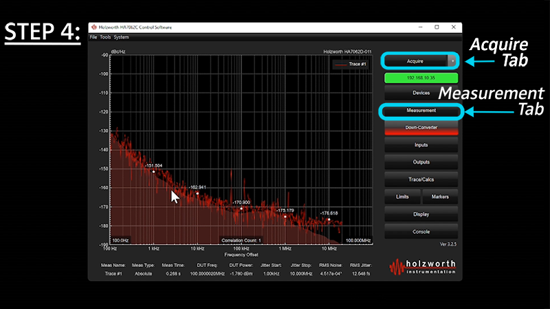The image size is (550, 309).
Task: Click the Correlation Count: 1 label
Action: 241,240
